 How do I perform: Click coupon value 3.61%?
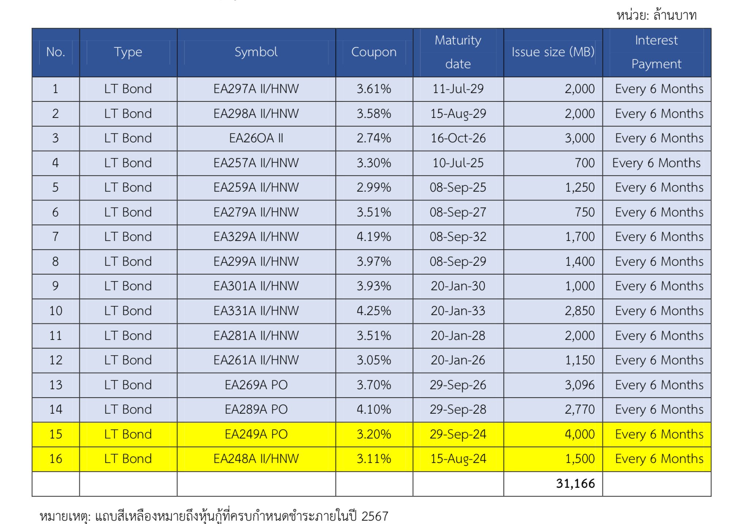point(374,89)
